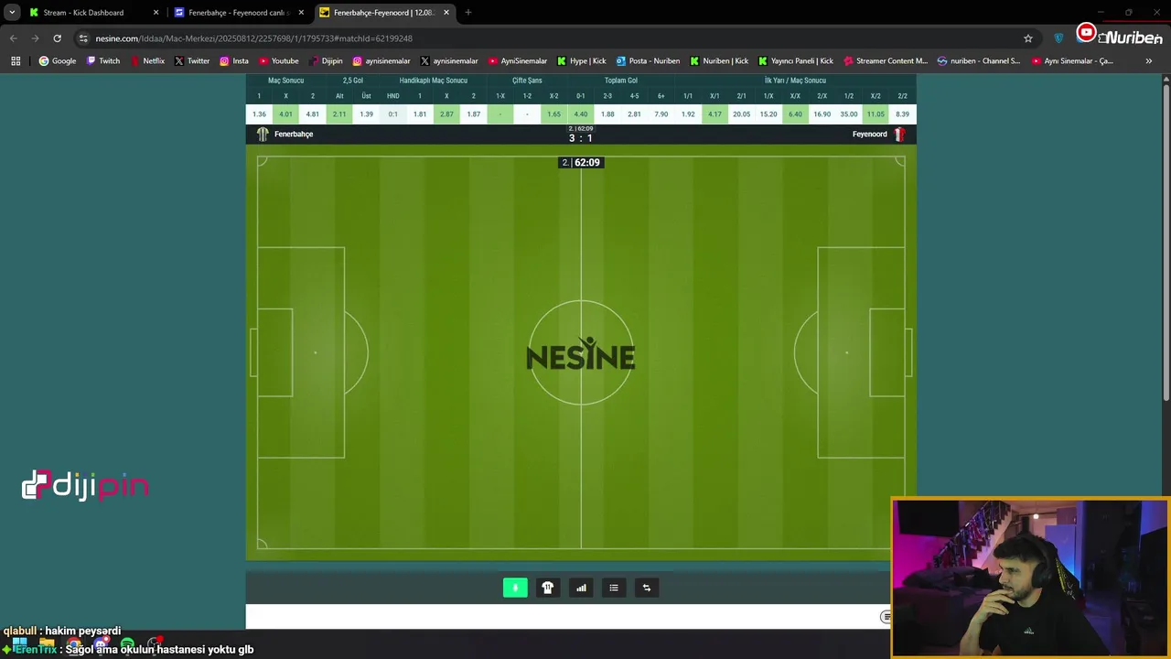The width and height of the screenshot is (1171, 659).
Task: Select 2,5 Gol Üst odds 1.39
Action: coord(366,114)
